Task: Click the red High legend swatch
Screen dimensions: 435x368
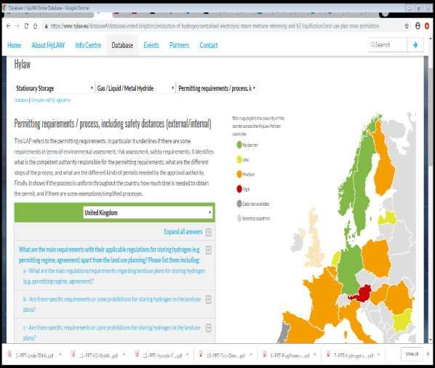Action: [x=239, y=189]
